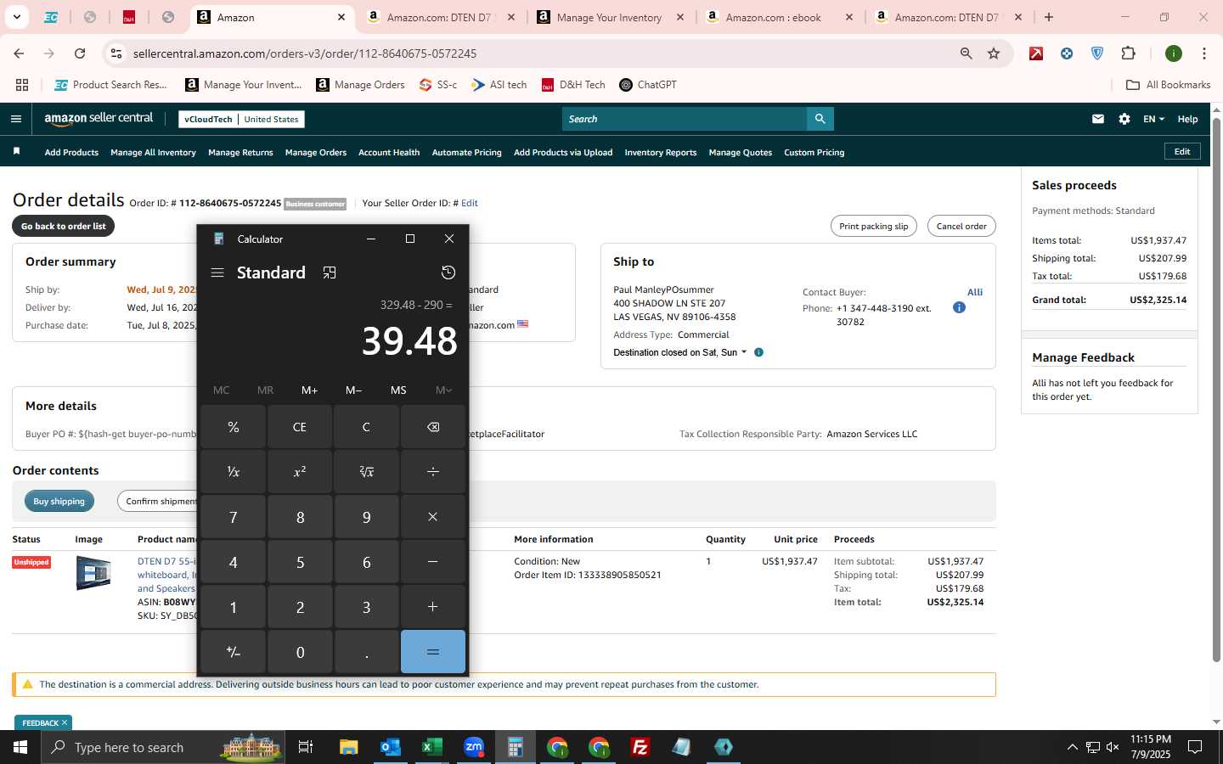
Task: Open Calculator navigation hamburger menu
Action: (217, 272)
